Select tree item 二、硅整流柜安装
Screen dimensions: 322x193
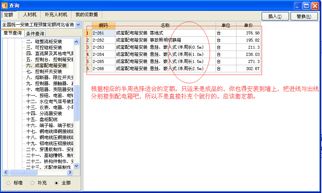click(44, 42)
